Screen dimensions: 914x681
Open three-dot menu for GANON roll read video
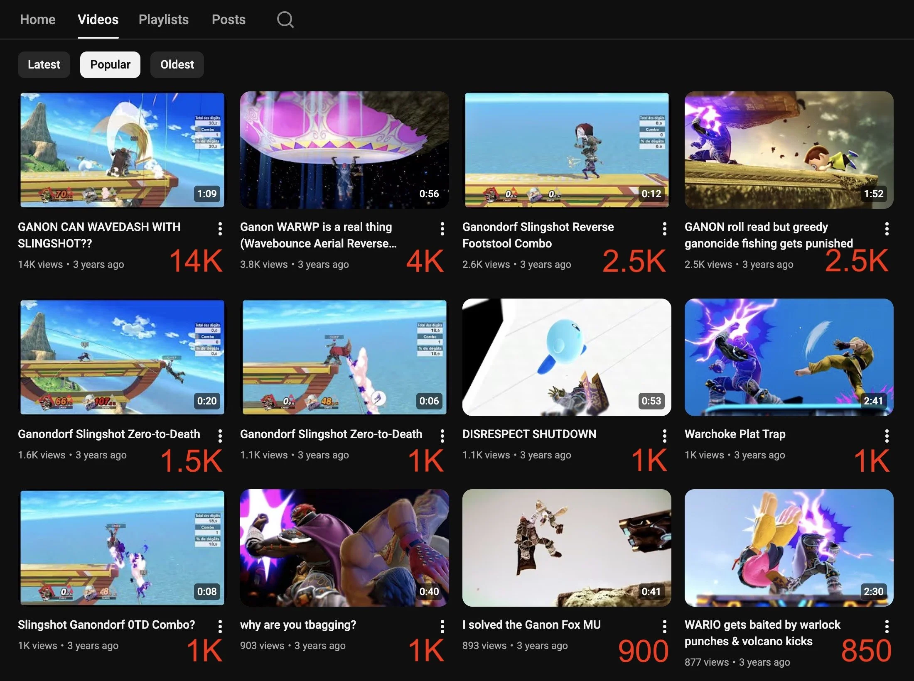(887, 228)
